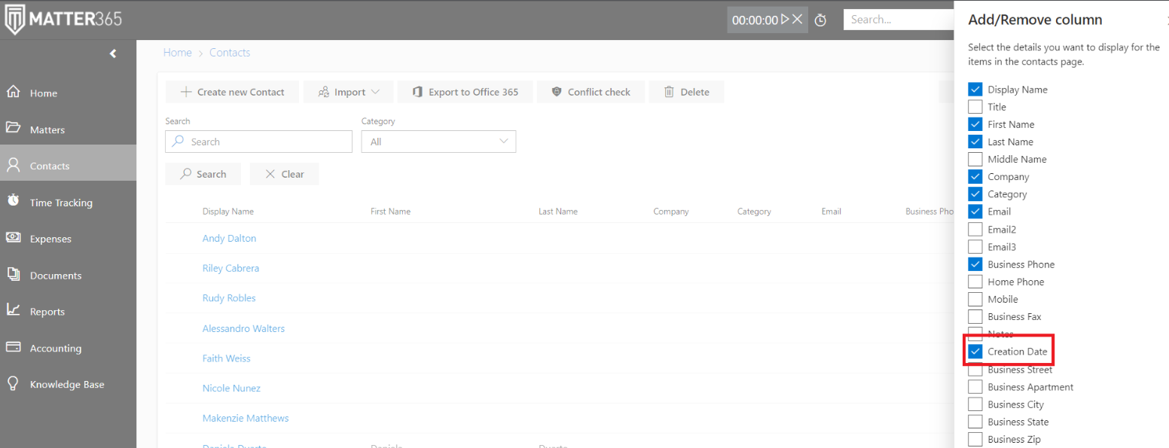Click the top Search input field
Screen dimensions: 1169x448
click(898, 20)
